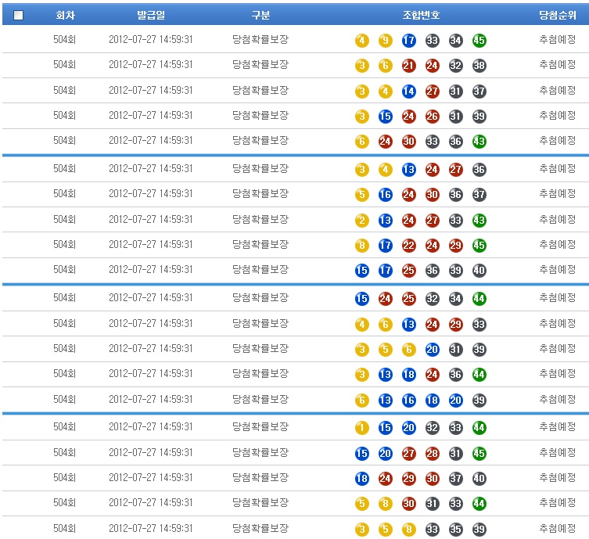Screen dimensions: 589x539
Task: Sort by the 회차 column header
Action: point(65,15)
